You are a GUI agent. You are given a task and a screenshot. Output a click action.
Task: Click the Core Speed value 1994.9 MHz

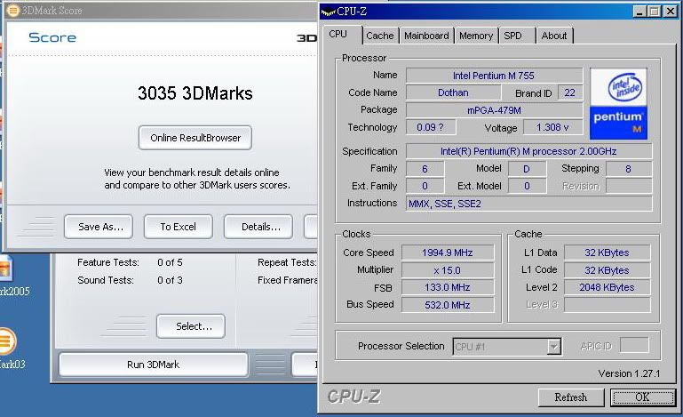[x=448, y=253]
